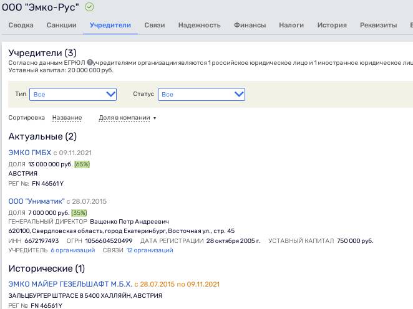Open the Реквизиты tab
This screenshot has height=309, width=413.
pyautogui.click(x=378, y=26)
